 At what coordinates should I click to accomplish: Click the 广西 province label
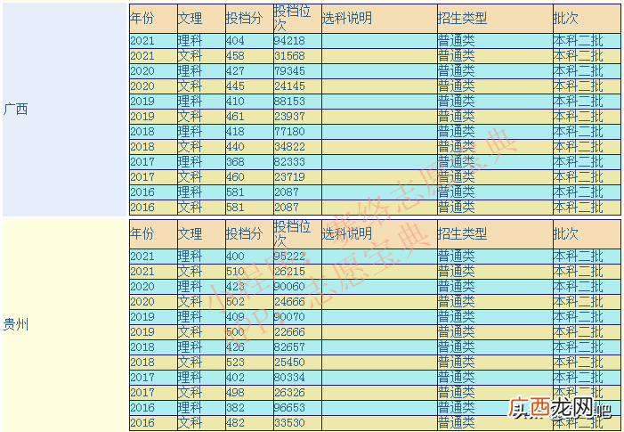[x=15, y=109]
